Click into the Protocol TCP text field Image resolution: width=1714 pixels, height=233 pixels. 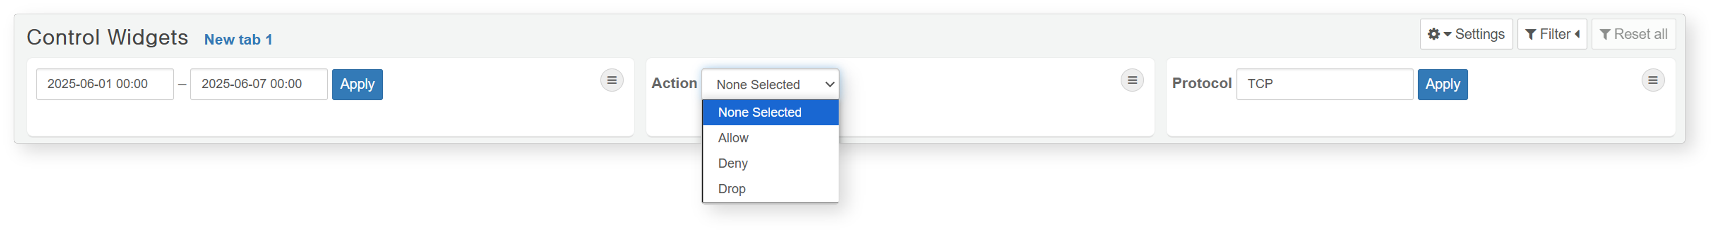point(1324,84)
